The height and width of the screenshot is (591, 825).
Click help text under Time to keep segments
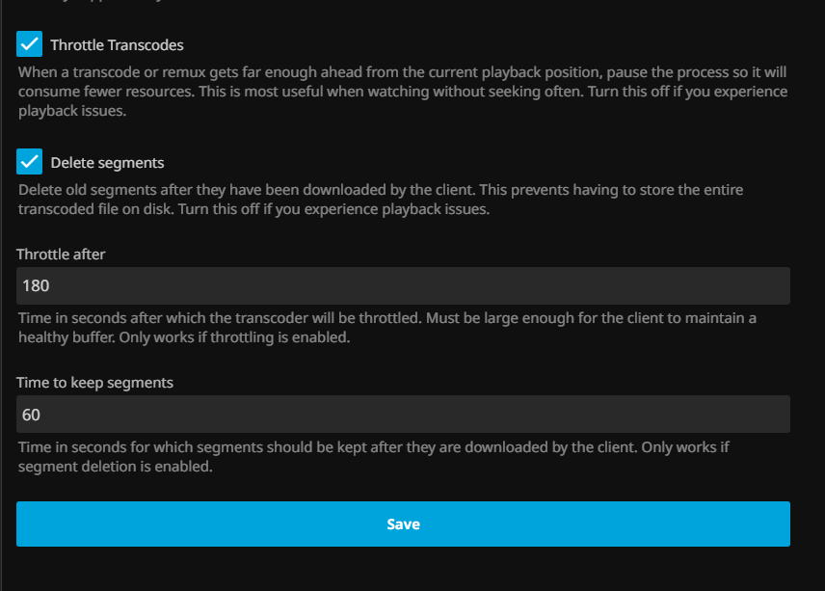click(386, 457)
